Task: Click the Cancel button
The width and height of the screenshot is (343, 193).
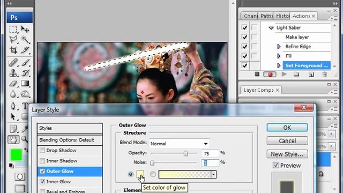Action: point(287,140)
